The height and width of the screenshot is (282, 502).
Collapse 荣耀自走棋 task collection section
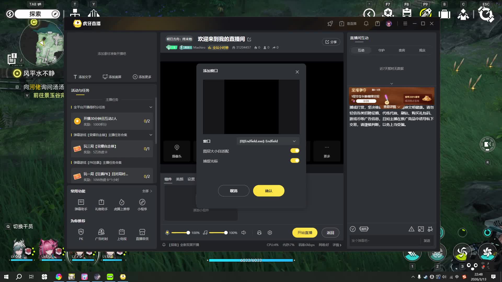pyautogui.click(x=151, y=135)
